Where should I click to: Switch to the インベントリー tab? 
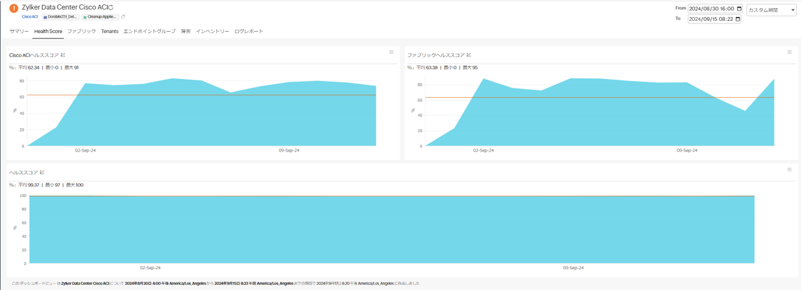213,31
